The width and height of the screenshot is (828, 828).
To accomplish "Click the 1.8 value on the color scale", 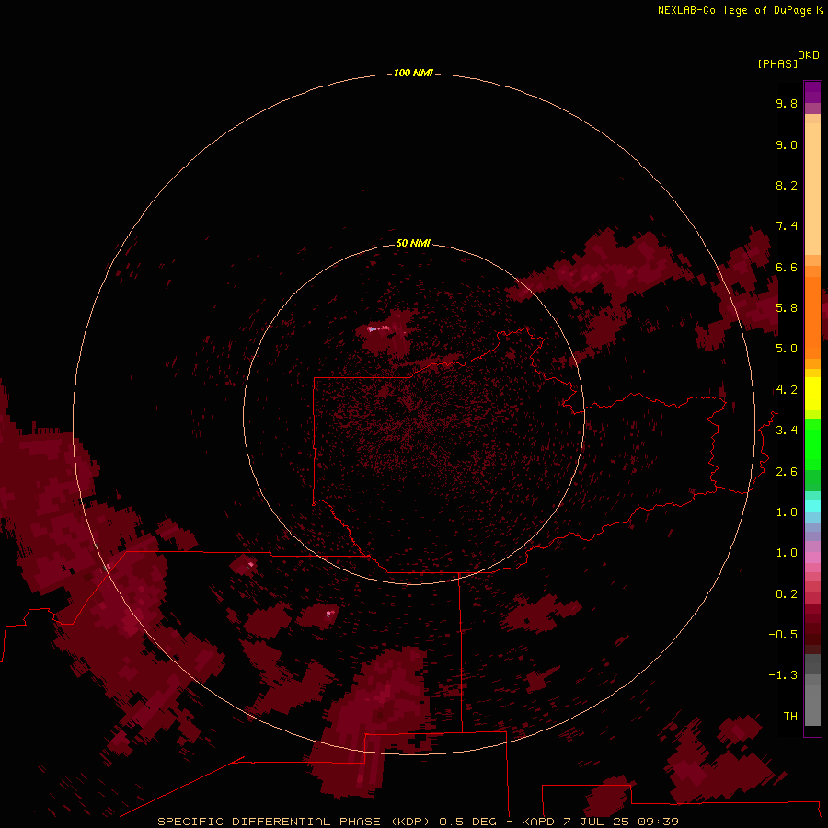I will (787, 512).
